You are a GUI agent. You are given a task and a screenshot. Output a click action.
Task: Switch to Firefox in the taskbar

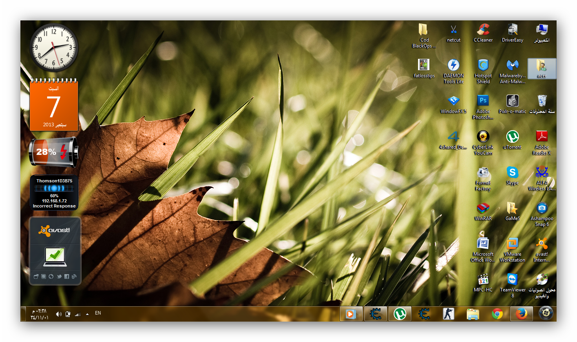coord(522,314)
